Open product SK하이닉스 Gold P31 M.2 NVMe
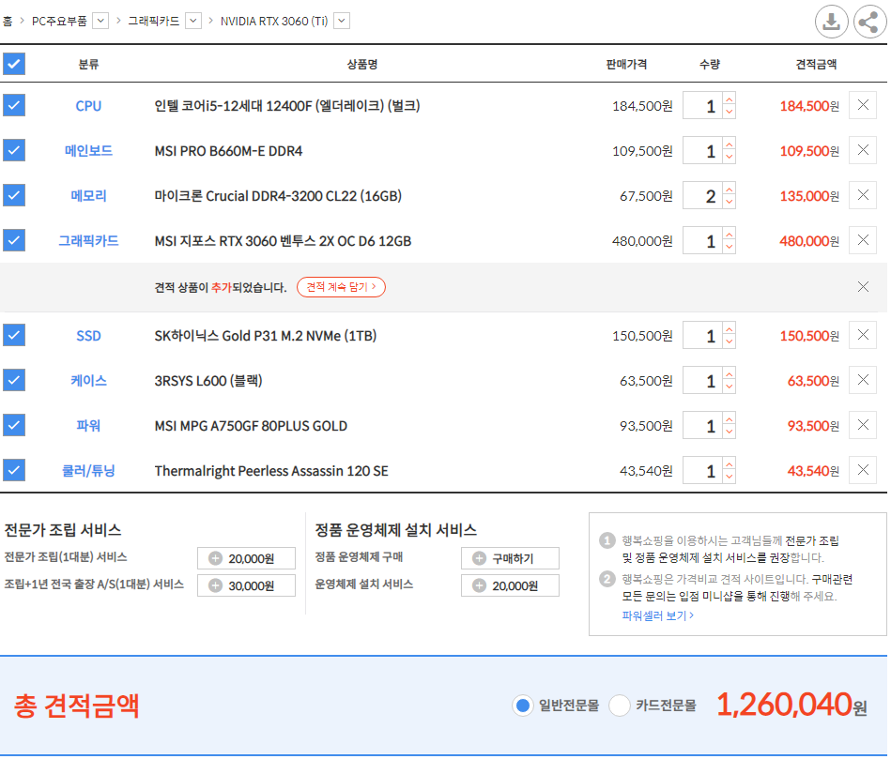891x759 pixels. coord(266,336)
